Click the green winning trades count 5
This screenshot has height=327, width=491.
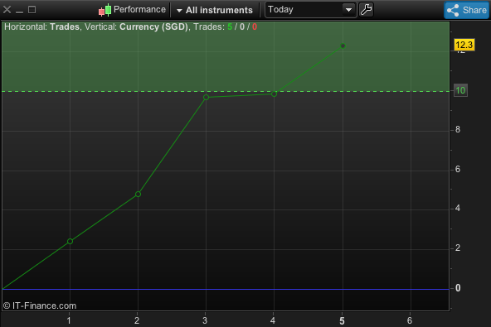pos(230,26)
